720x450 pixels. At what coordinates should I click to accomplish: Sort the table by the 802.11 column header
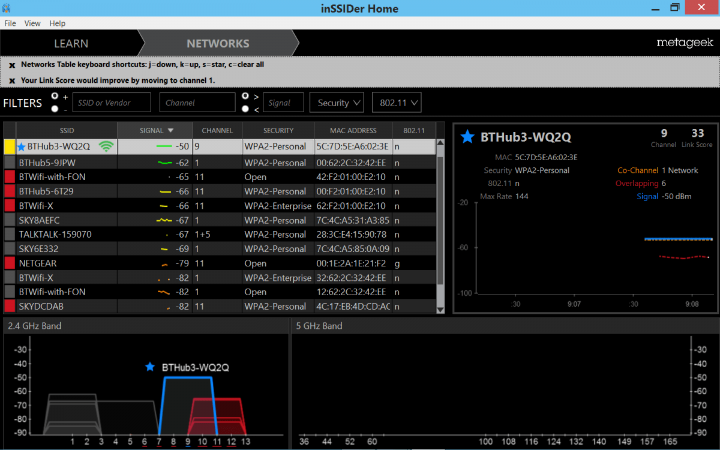pos(414,130)
